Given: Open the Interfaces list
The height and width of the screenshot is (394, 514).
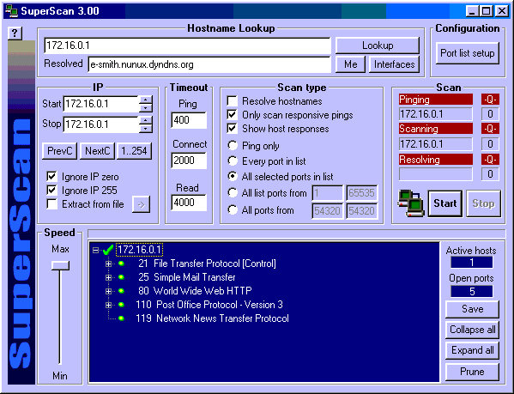Looking at the screenshot, I should pos(395,64).
